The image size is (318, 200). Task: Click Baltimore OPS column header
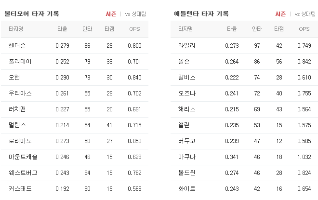(x=134, y=29)
